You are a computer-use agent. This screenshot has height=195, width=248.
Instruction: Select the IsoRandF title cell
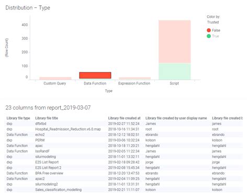42,151
